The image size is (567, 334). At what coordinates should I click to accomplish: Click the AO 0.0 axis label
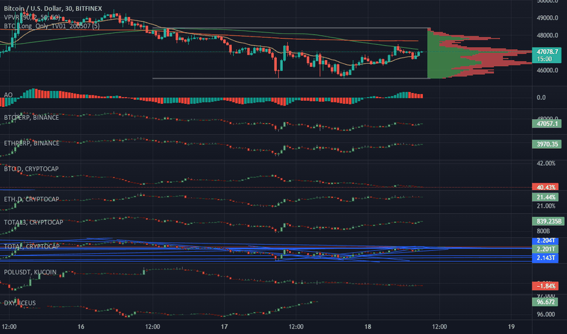click(x=541, y=98)
